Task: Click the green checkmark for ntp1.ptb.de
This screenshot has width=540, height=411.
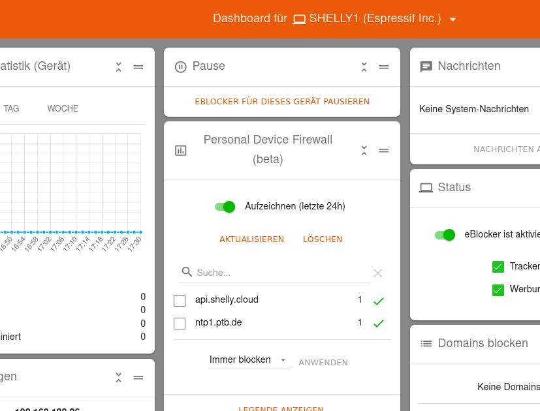Action: click(x=379, y=324)
